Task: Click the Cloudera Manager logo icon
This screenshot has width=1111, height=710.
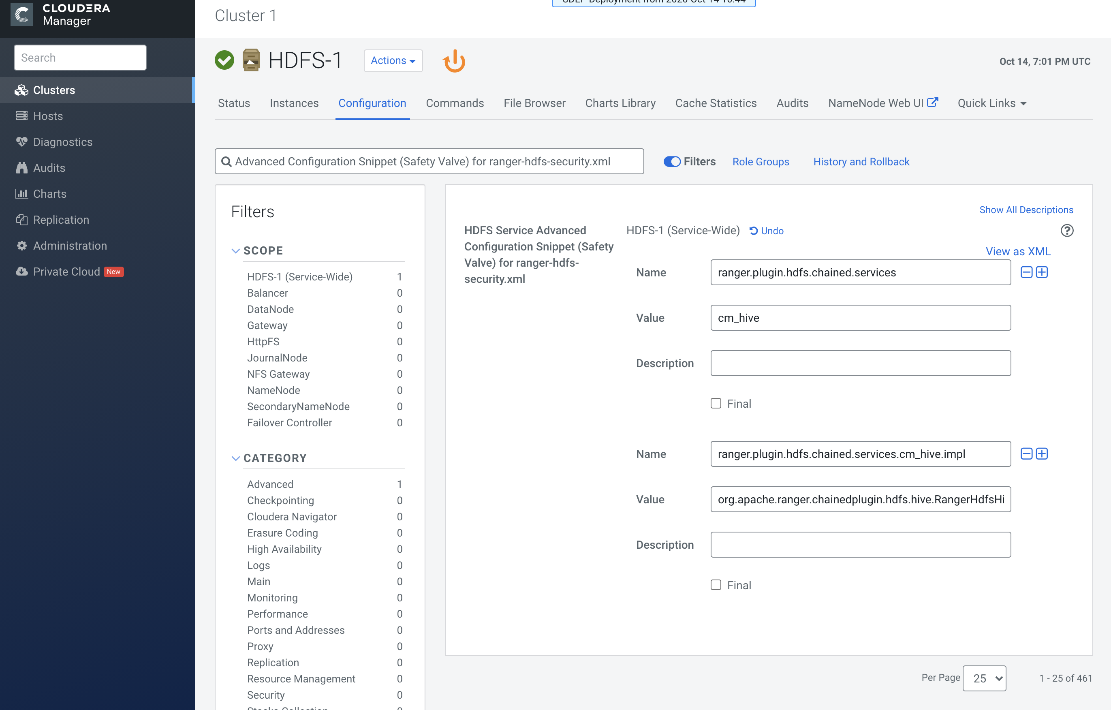Action: [22, 14]
